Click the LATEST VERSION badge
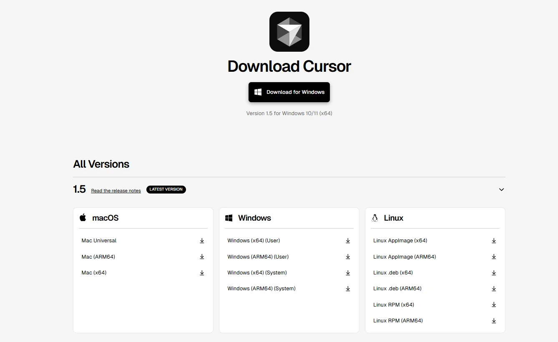This screenshot has width=558, height=342. (166, 189)
